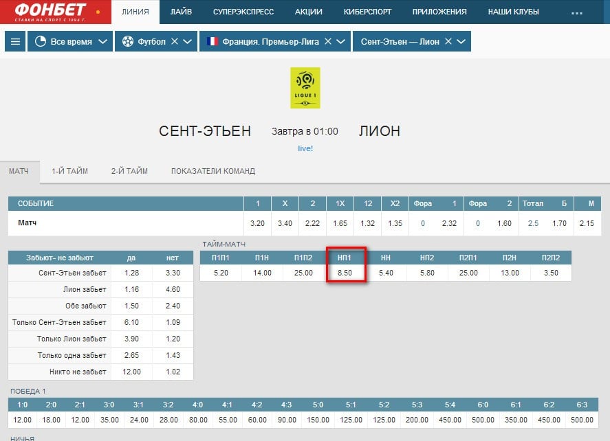Select Только одна забьет yes odds 2.65
Screen dimensions: 610x441
(131, 355)
